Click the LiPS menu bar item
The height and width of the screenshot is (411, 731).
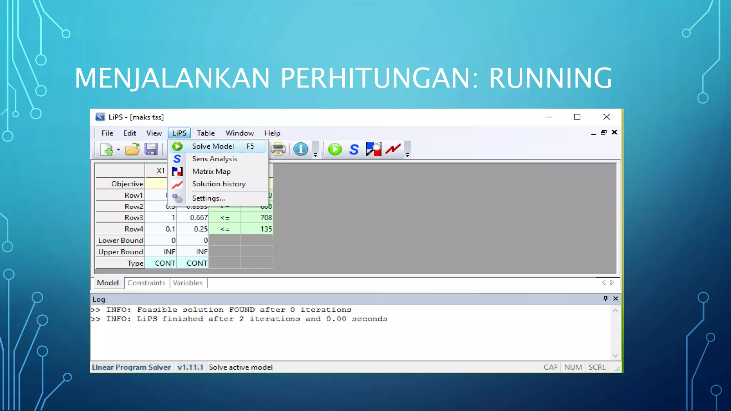(179, 133)
